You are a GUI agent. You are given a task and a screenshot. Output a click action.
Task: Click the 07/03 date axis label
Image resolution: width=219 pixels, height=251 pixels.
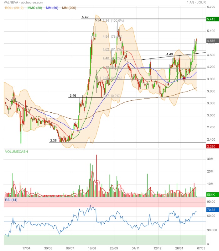click(201, 248)
